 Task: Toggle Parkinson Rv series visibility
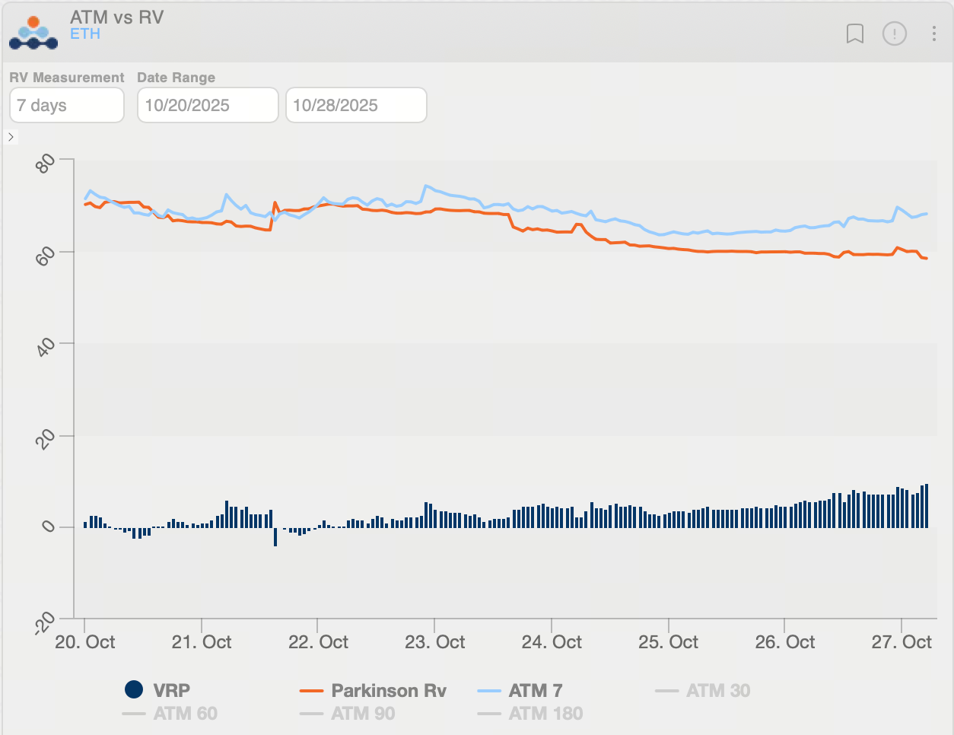(x=388, y=690)
